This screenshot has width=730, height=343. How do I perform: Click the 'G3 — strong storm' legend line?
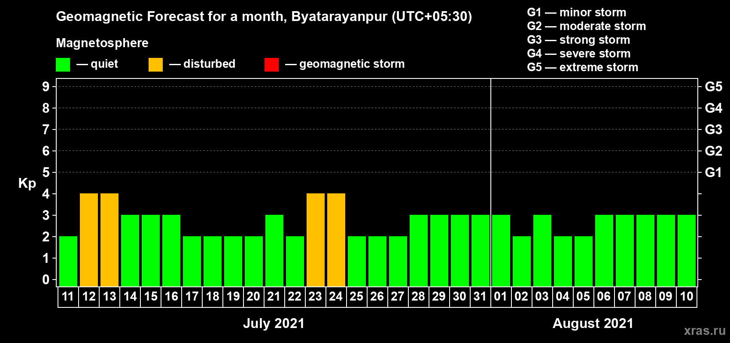click(x=578, y=40)
